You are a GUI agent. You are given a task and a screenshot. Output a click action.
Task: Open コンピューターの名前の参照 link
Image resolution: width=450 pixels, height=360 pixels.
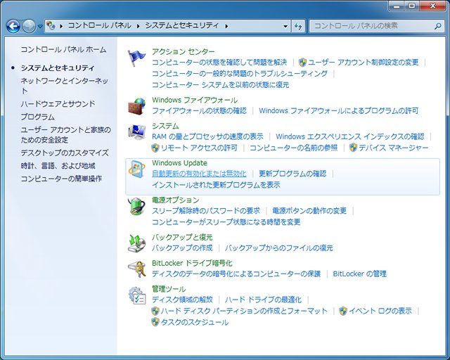click(294, 148)
